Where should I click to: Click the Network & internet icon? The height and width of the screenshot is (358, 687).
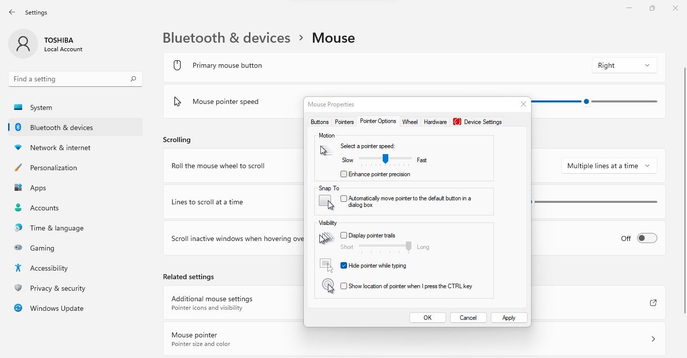tap(18, 148)
